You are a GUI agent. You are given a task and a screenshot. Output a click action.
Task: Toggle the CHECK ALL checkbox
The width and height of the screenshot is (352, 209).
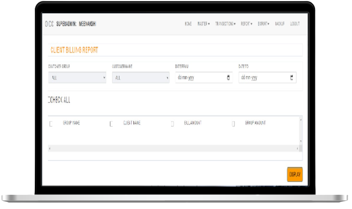click(x=49, y=100)
